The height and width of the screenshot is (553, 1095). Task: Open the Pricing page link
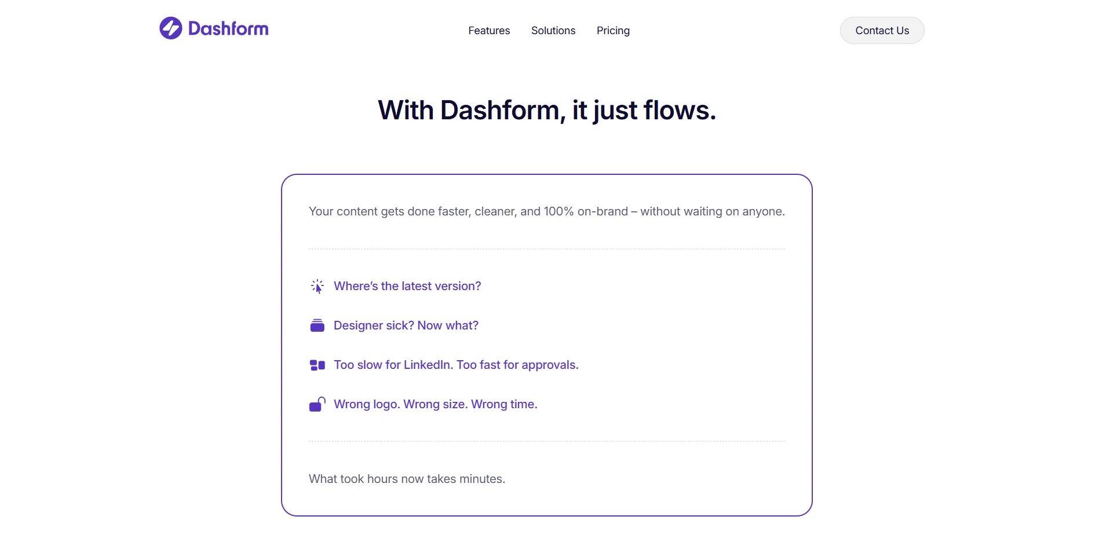[x=613, y=31]
